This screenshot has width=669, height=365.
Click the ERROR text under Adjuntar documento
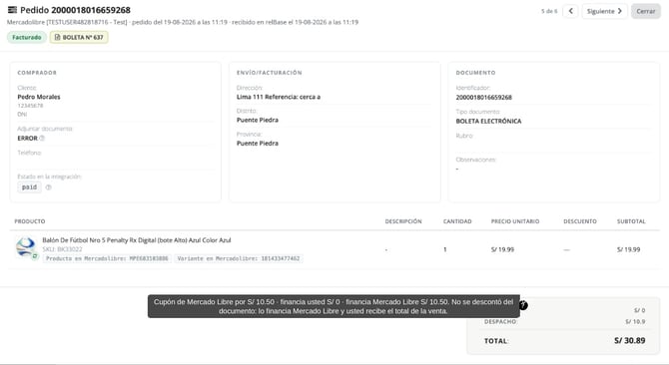click(27, 139)
